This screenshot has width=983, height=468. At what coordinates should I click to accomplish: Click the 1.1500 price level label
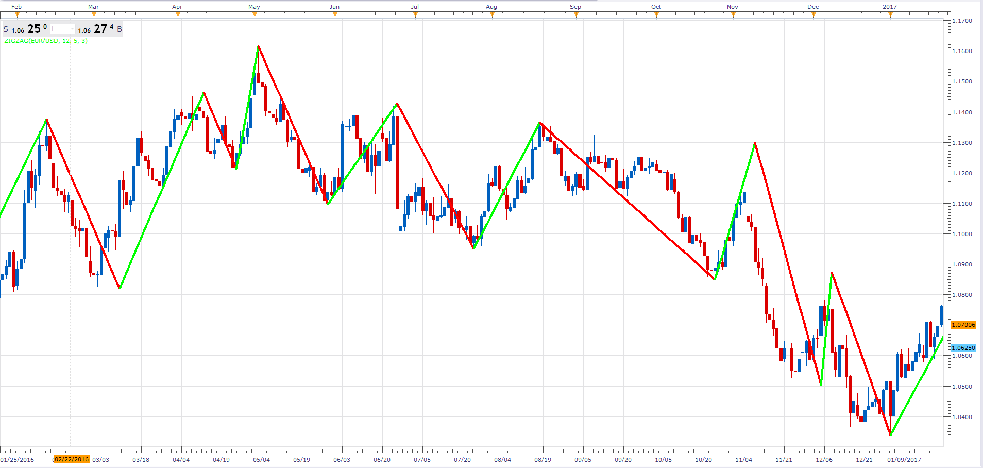(962, 81)
